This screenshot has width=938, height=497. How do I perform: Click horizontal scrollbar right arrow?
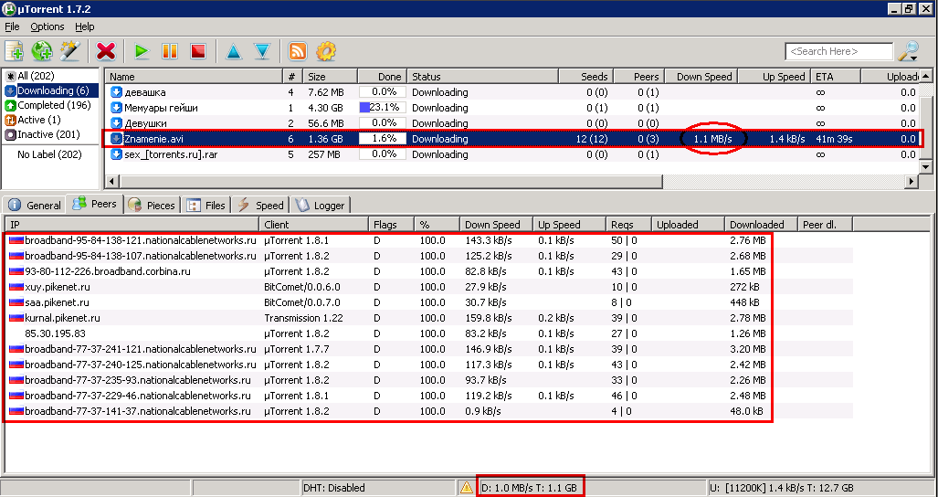(x=912, y=181)
